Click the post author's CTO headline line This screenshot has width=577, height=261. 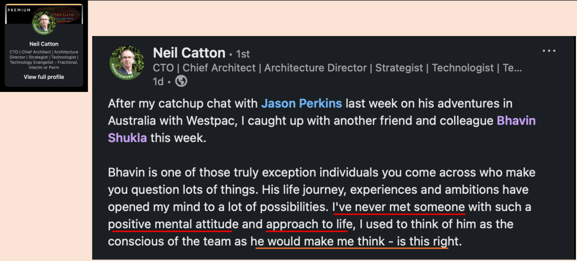tap(337, 68)
